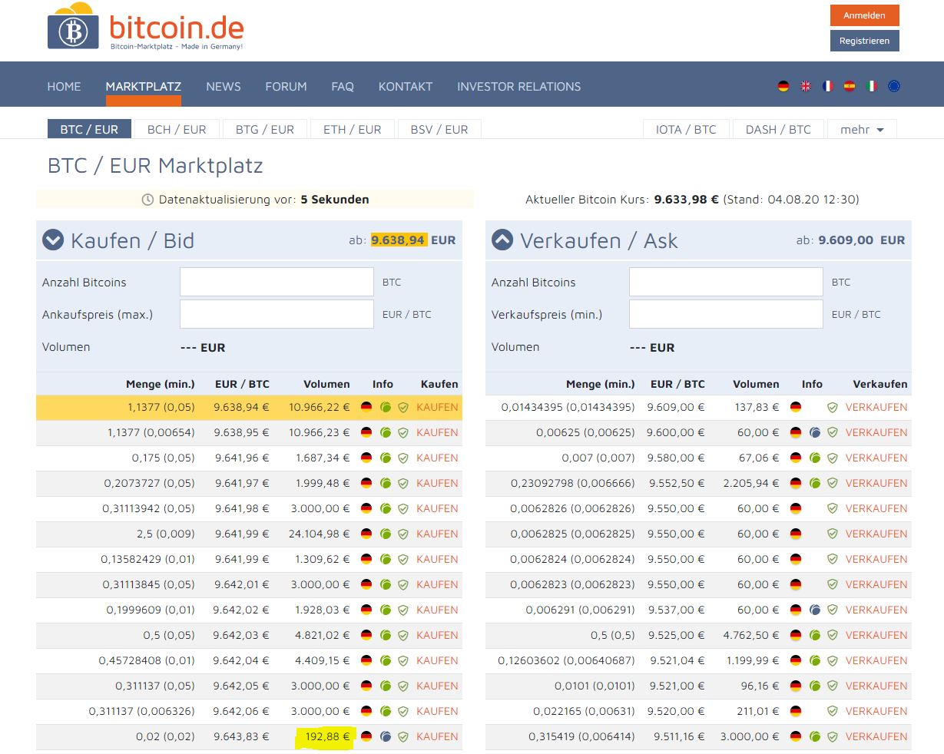Click German flag in 9.520,00 € ask row

point(796,711)
